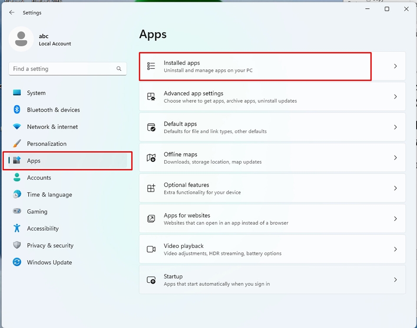Click the back arrow button
417x328 pixels.
[x=12, y=13]
